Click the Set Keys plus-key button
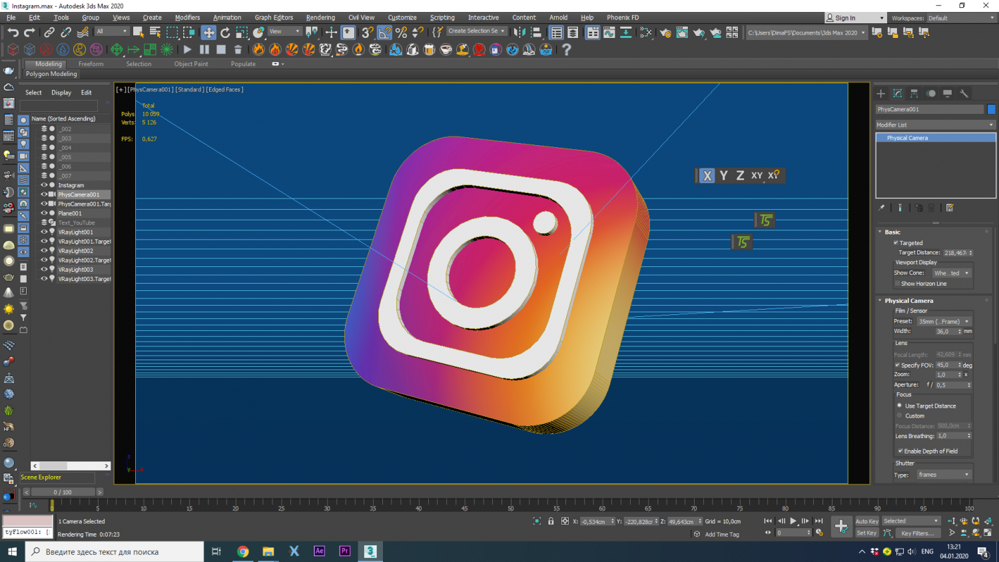Image resolution: width=999 pixels, height=562 pixels. click(841, 527)
